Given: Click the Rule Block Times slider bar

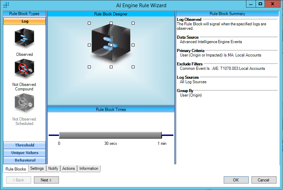Looking at the screenshot, I should (110, 135).
